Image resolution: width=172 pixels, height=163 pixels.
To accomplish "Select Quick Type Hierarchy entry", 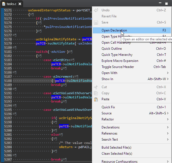I will pyautogui.click(x=132, y=55).
